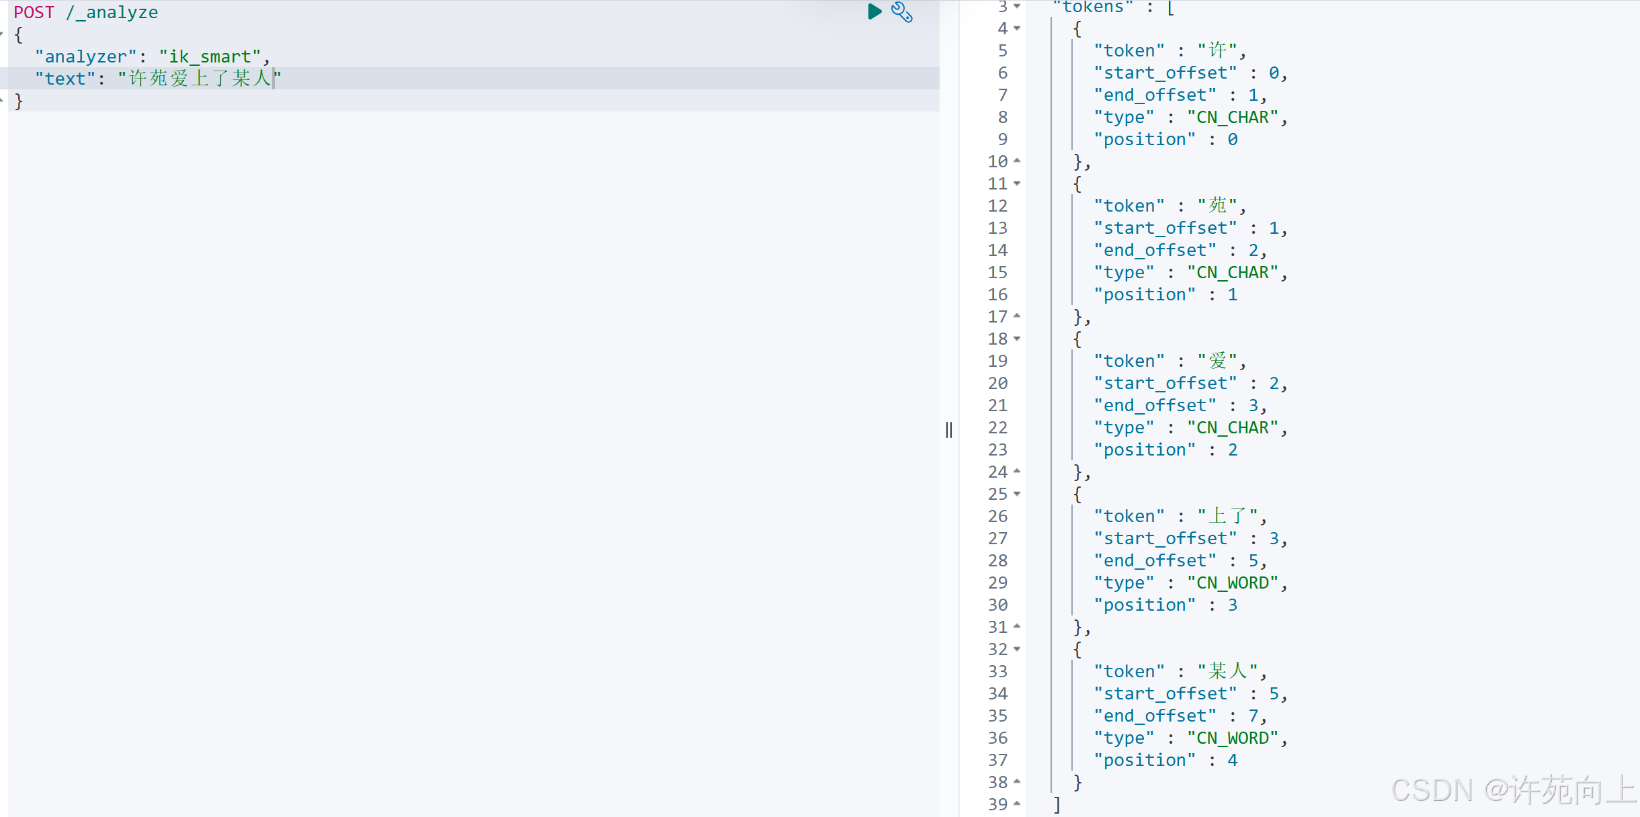Run the request with the green play icon
This screenshot has width=1640, height=817.
click(874, 11)
